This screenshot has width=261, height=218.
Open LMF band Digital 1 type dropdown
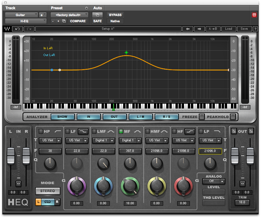pos(104,140)
